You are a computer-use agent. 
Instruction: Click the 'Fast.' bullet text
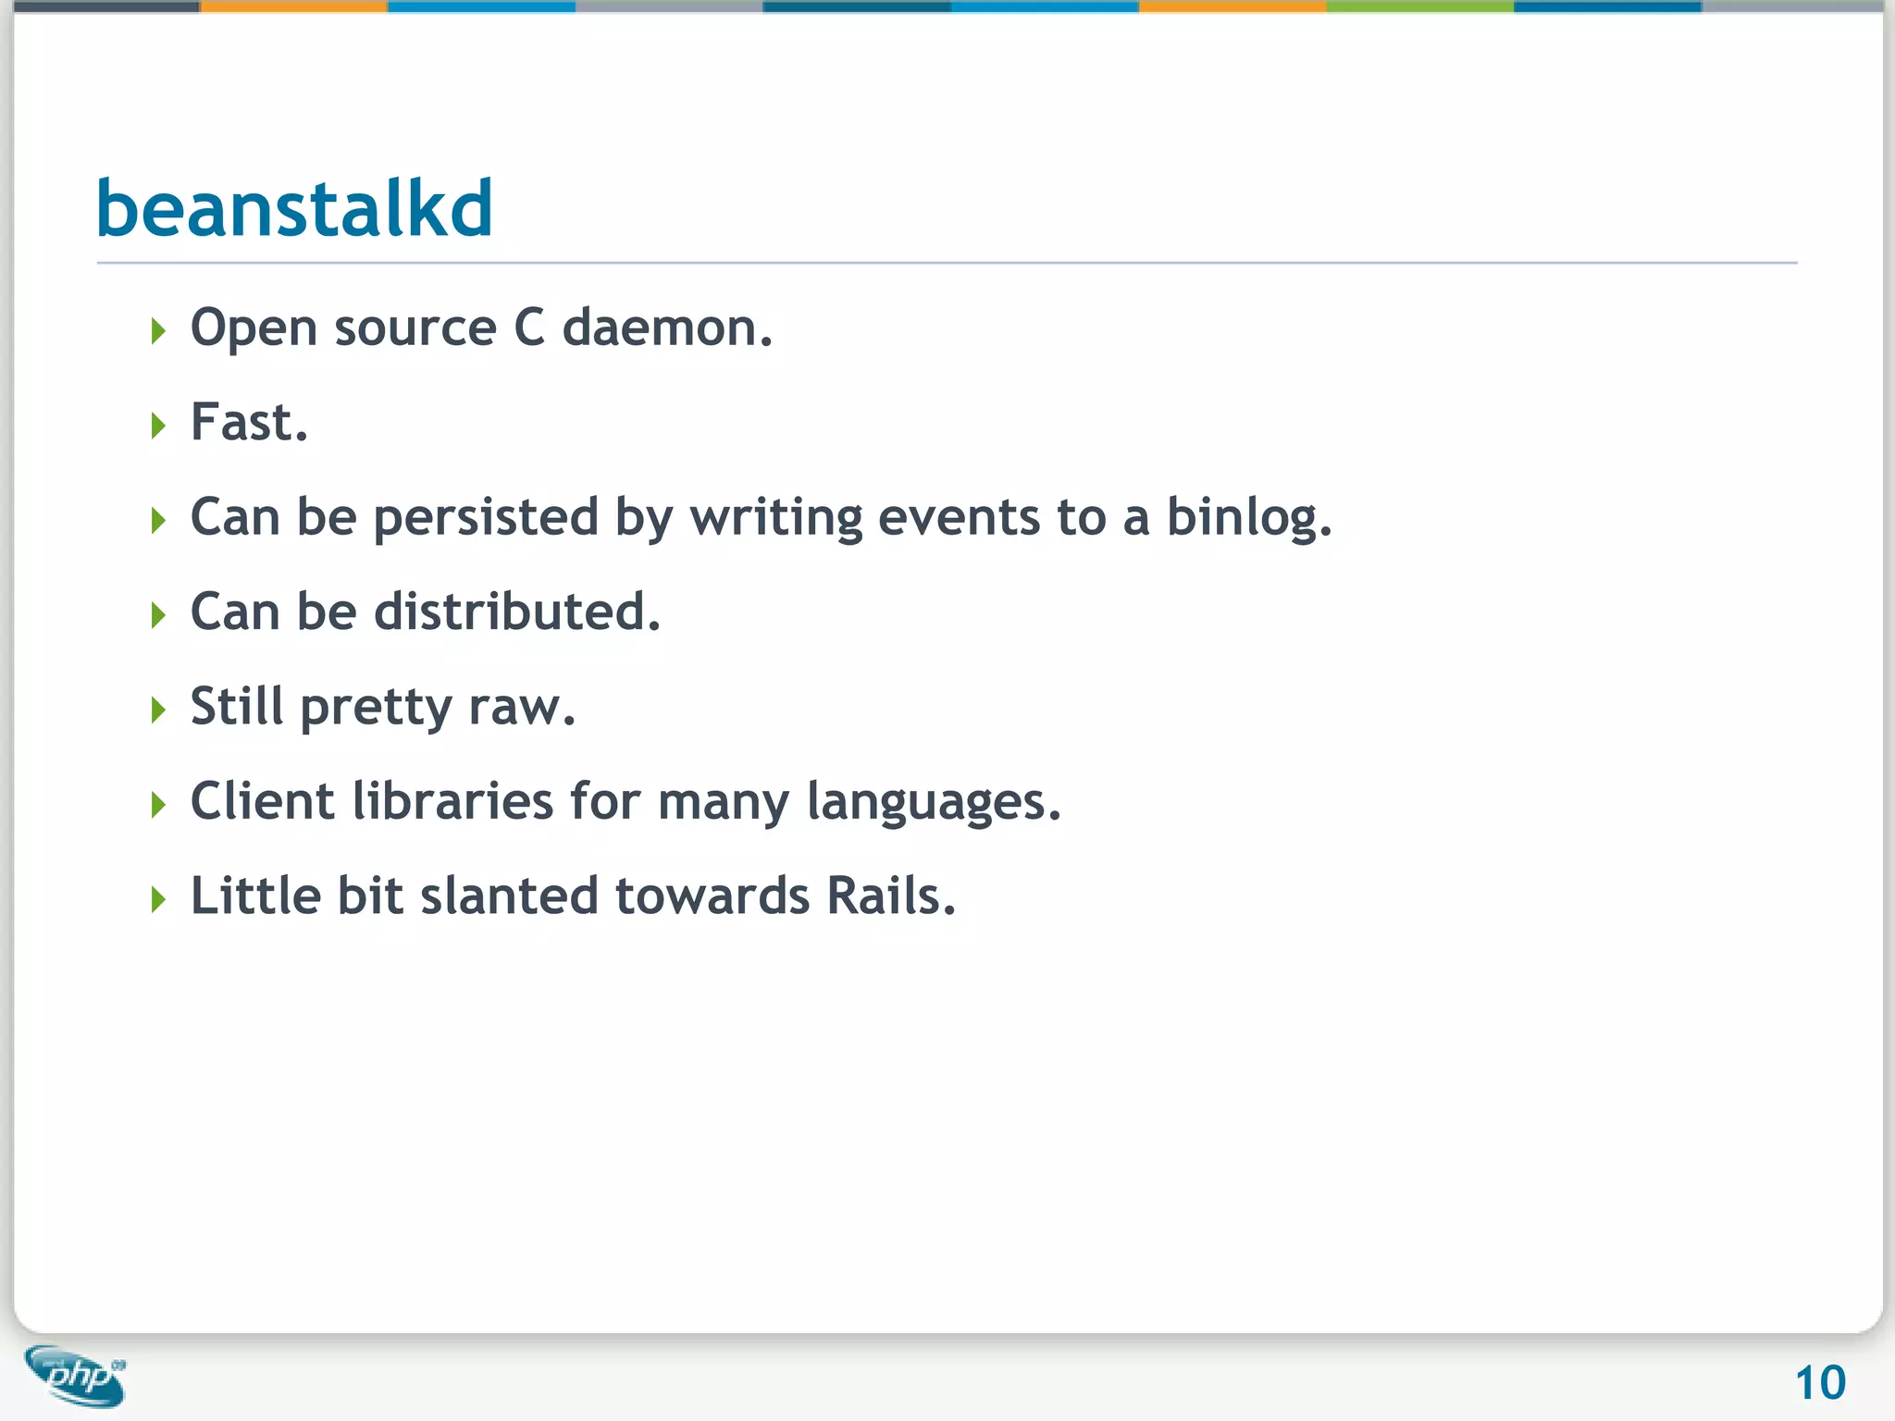click(x=249, y=423)
